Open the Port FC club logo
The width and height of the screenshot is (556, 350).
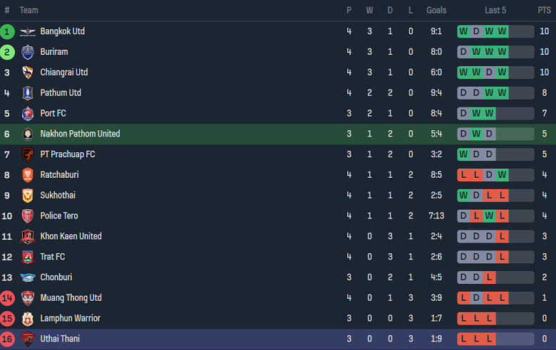click(x=28, y=114)
